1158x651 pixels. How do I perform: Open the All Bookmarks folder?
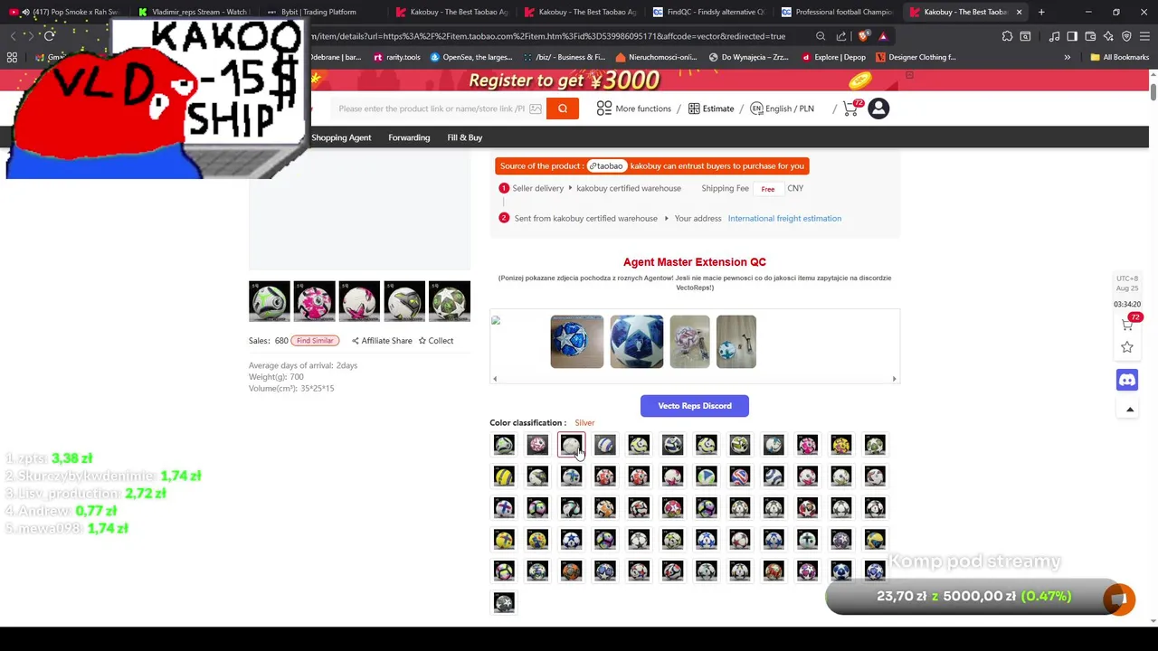[1119, 57]
